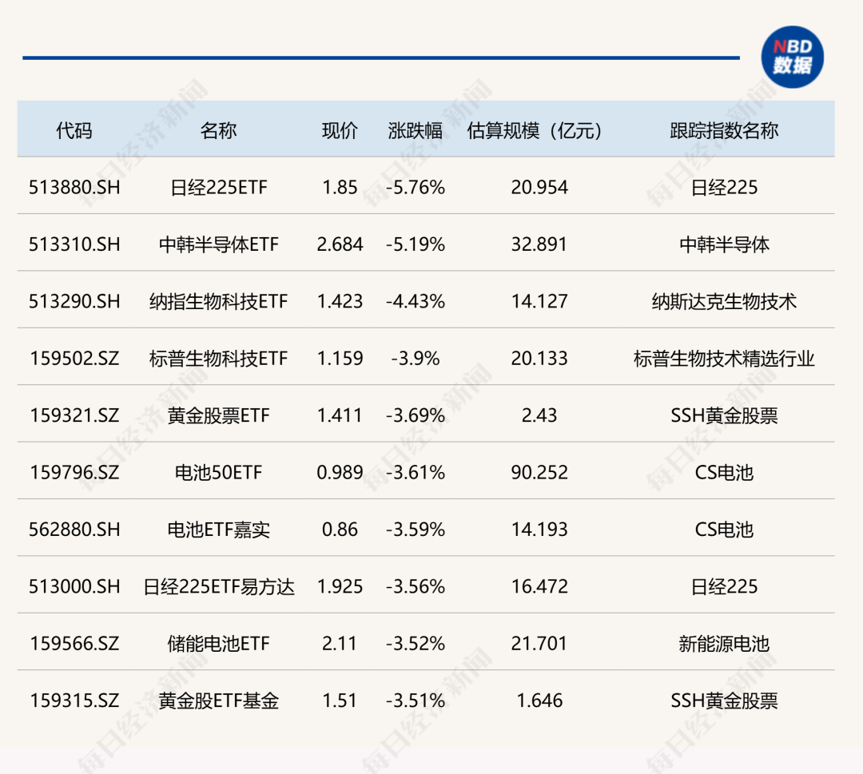Select the 估算规模（亿元）column header
This screenshot has height=774, width=863.
coord(534,130)
